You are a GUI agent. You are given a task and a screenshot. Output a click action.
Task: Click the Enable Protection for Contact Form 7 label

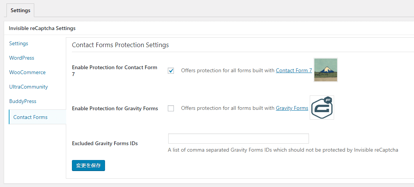tap(115, 71)
